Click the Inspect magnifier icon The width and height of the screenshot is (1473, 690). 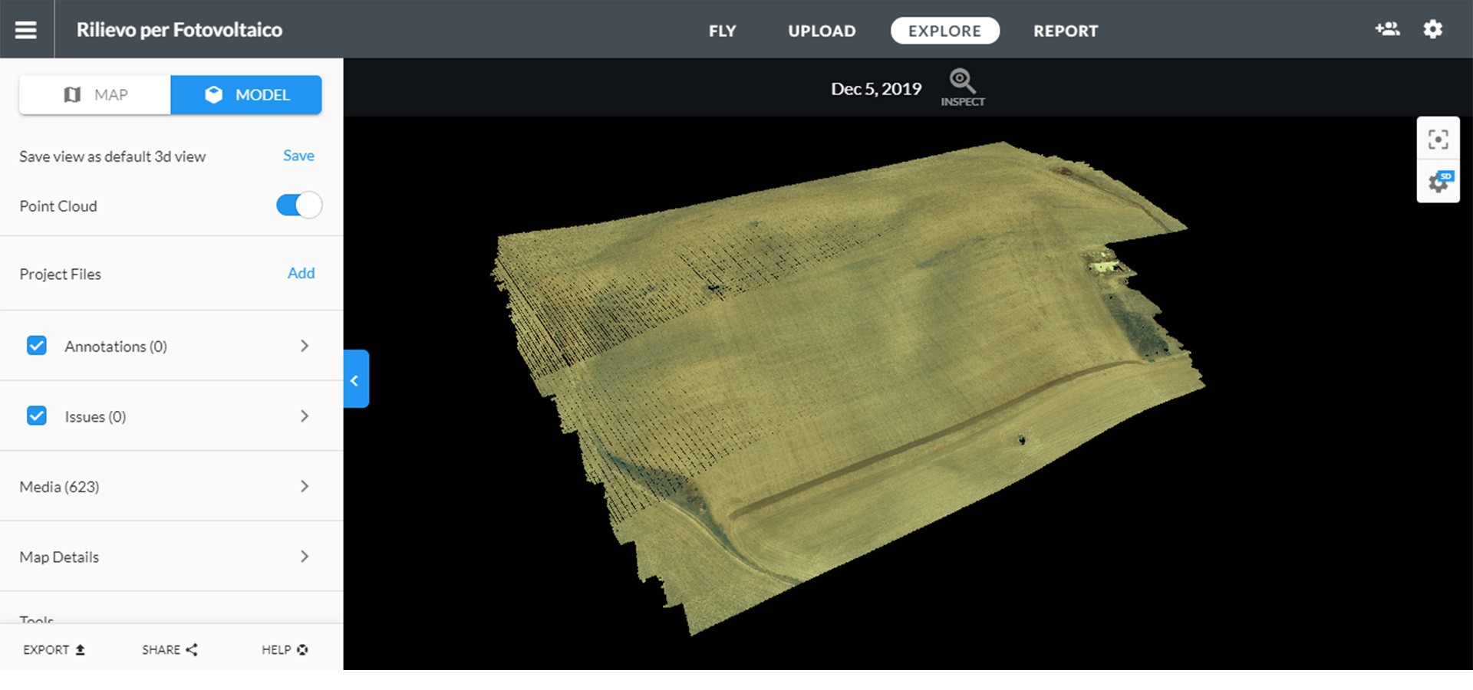pyautogui.click(x=962, y=81)
